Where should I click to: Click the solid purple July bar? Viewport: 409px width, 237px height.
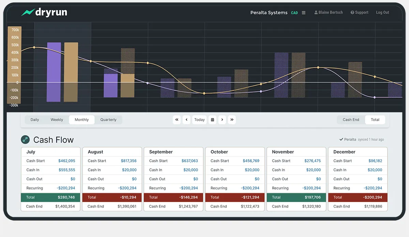click(x=54, y=72)
